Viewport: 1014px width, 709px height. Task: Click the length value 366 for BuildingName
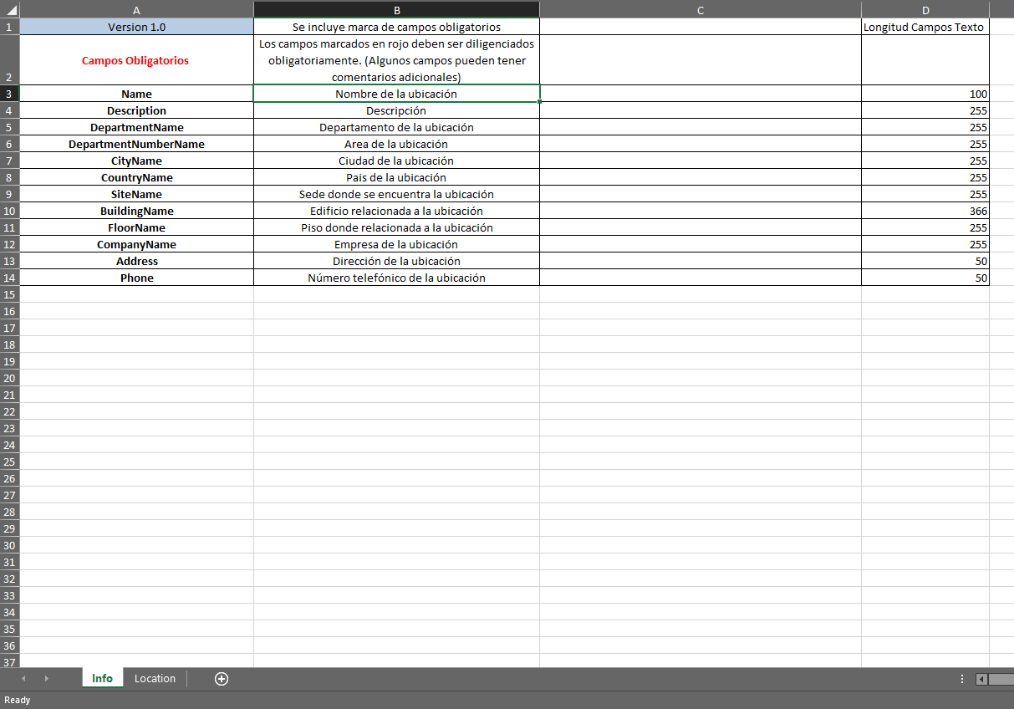pyautogui.click(x=925, y=211)
